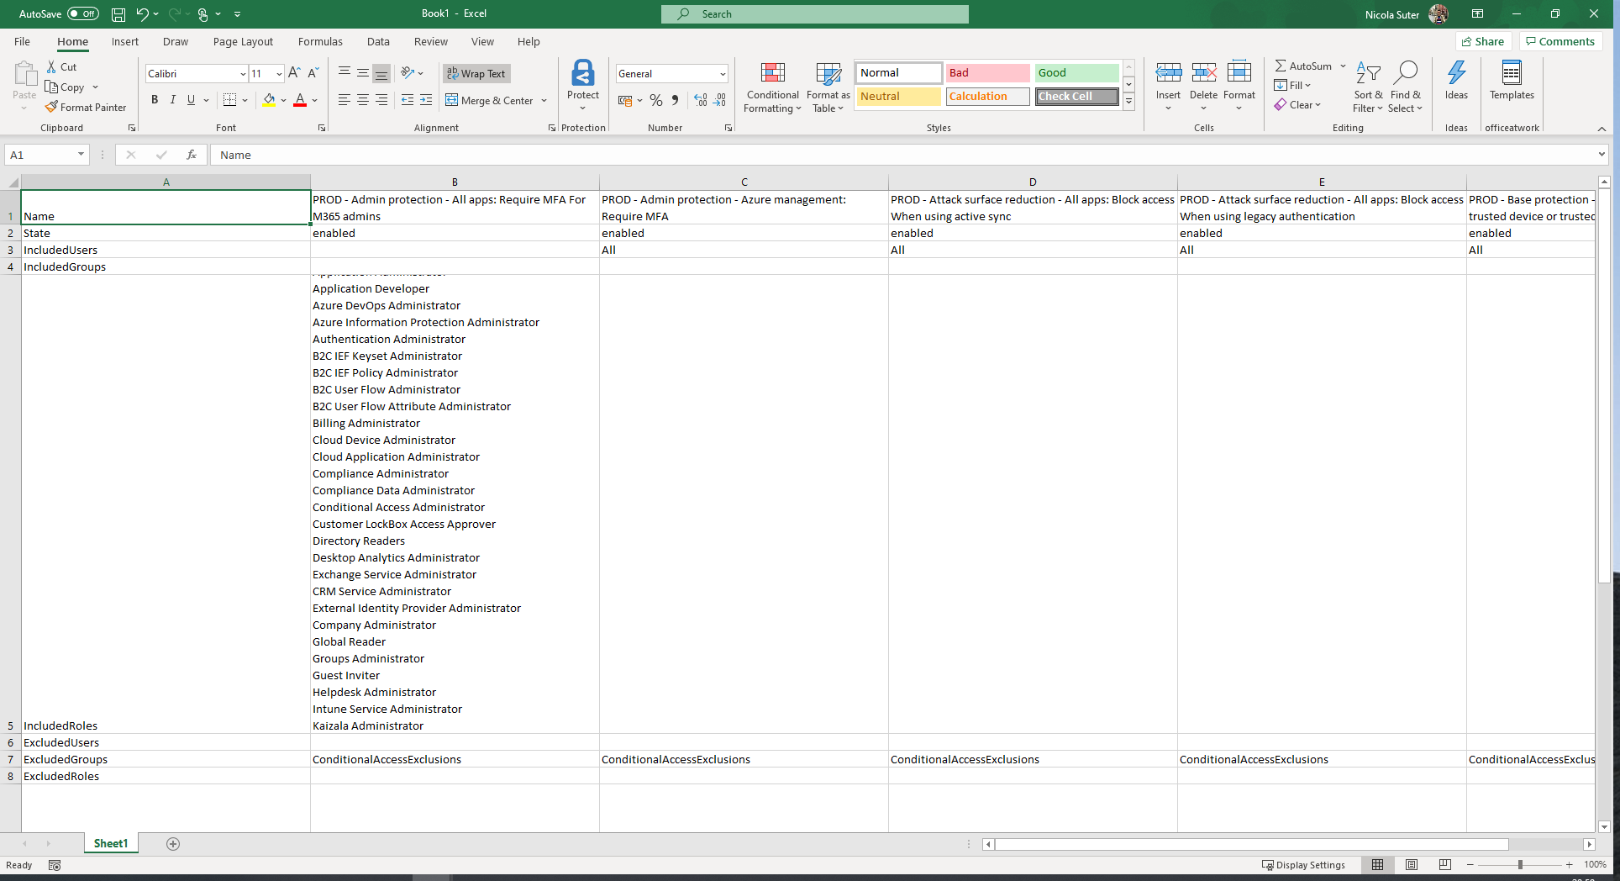Click the Copy icon
This screenshot has height=881, width=1620.
52,87
